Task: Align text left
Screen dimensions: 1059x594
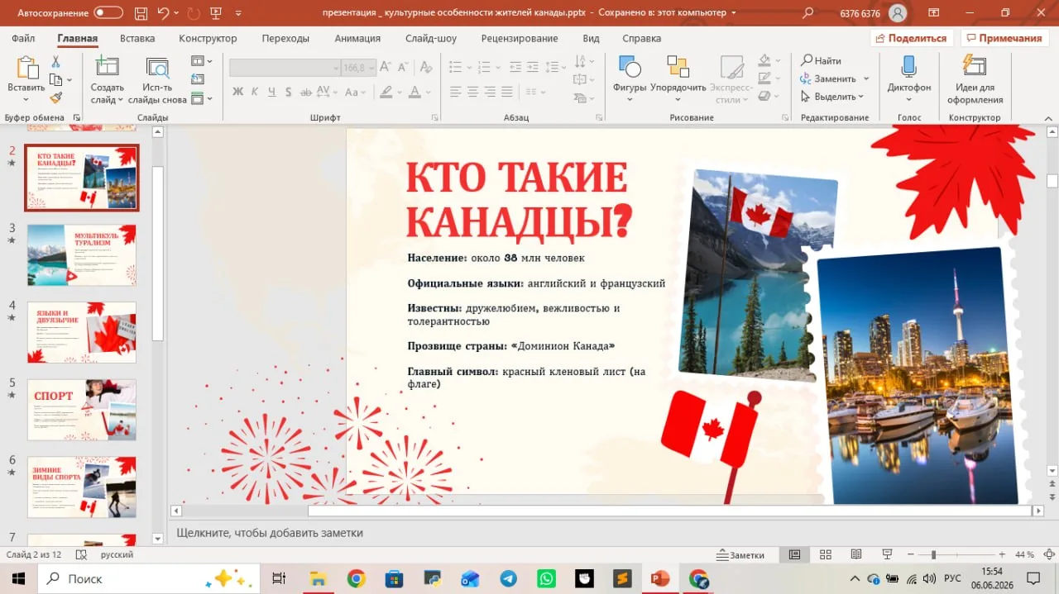Action: pos(456,92)
